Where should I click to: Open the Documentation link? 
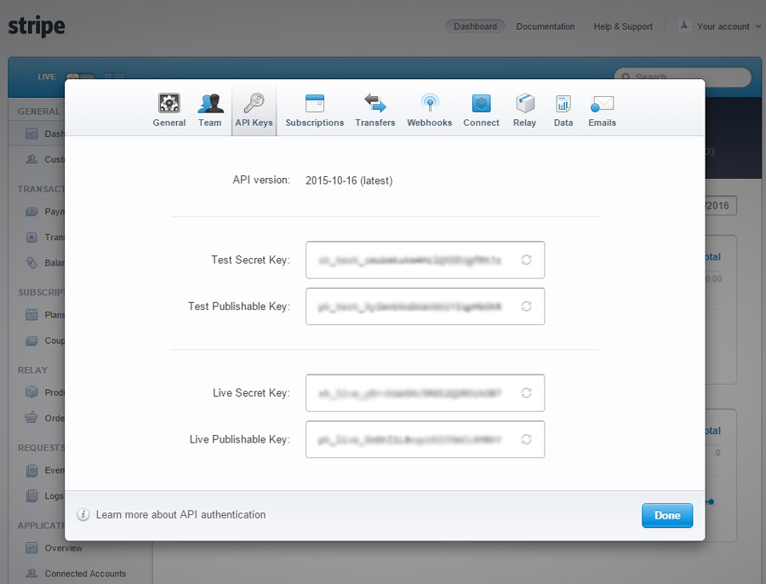click(x=546, y=26)
